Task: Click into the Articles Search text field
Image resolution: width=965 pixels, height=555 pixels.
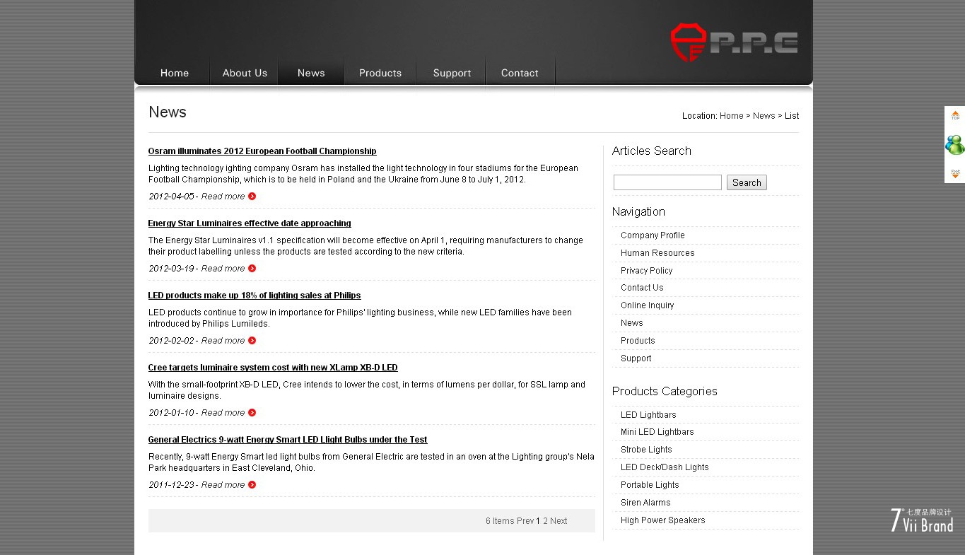Action: click(667, 182)
